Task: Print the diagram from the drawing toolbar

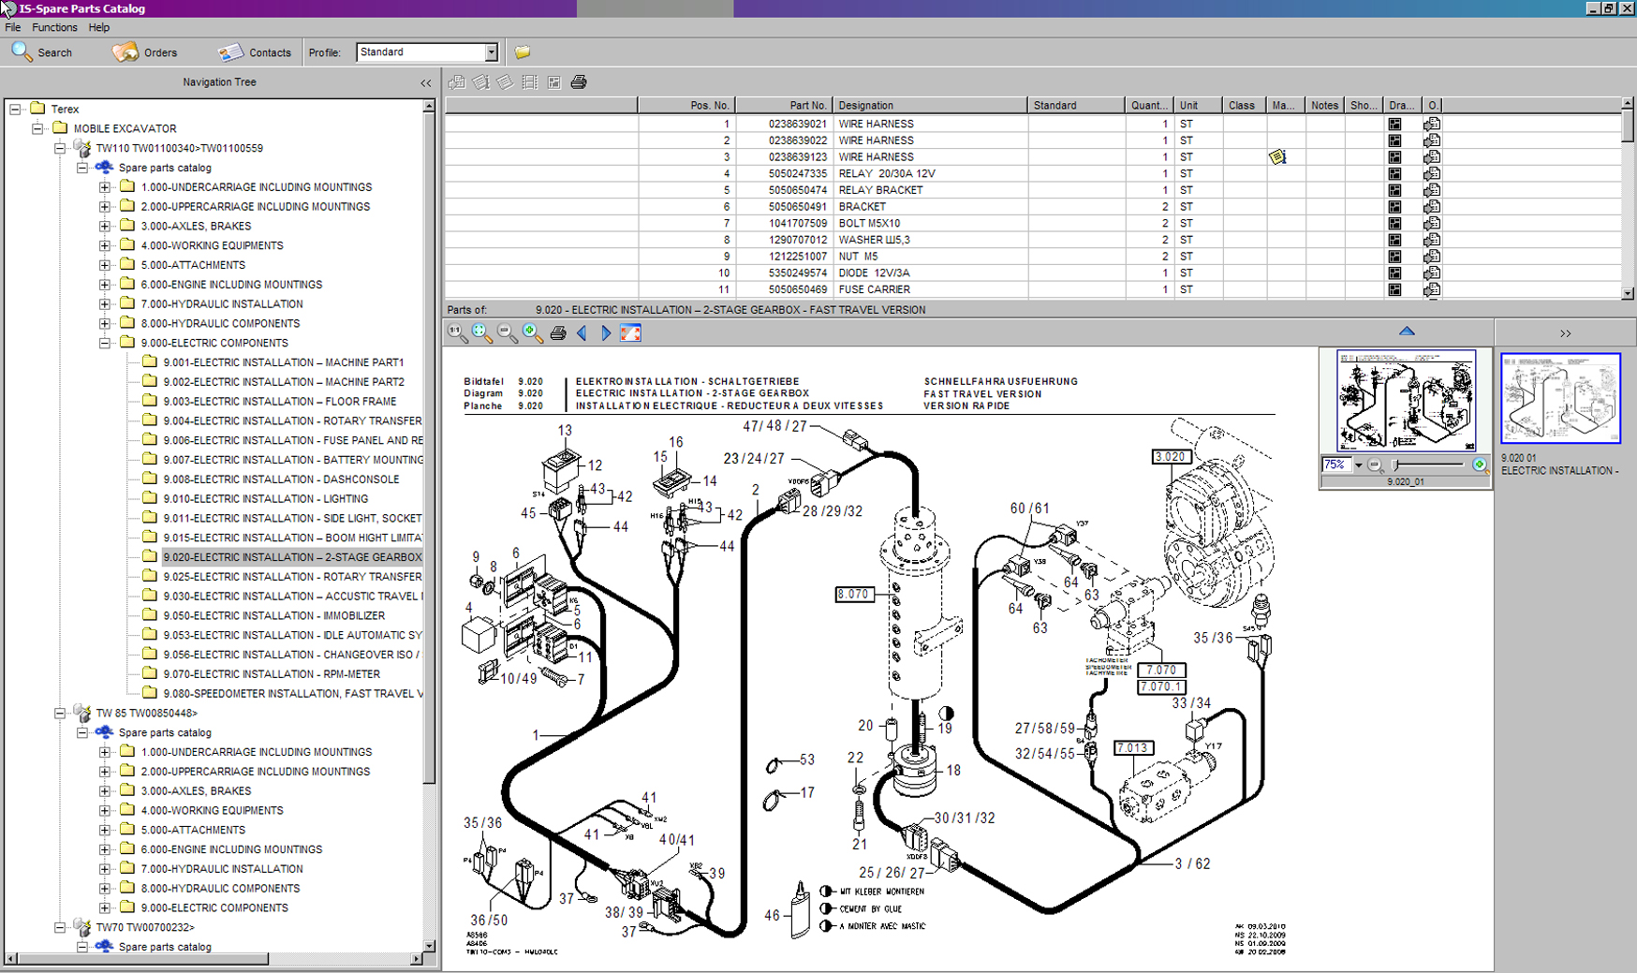Action: point(558,332)
